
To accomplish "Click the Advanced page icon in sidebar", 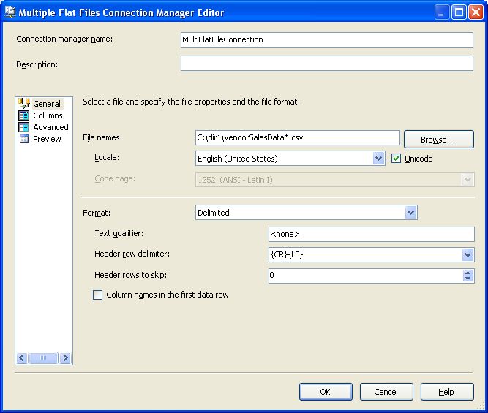I will coord(23,127).
